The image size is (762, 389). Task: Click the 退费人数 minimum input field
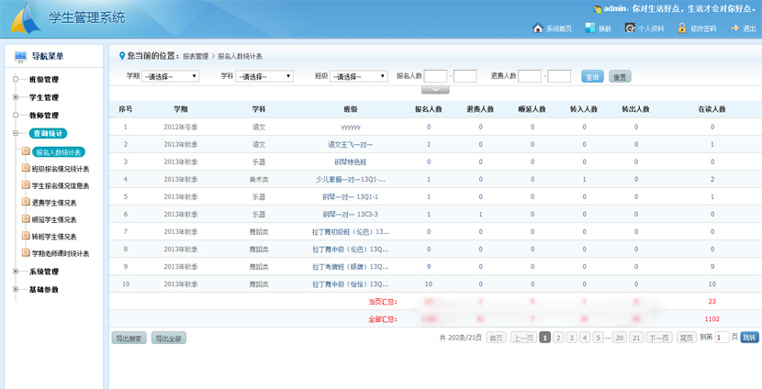[x=530, y=76]
